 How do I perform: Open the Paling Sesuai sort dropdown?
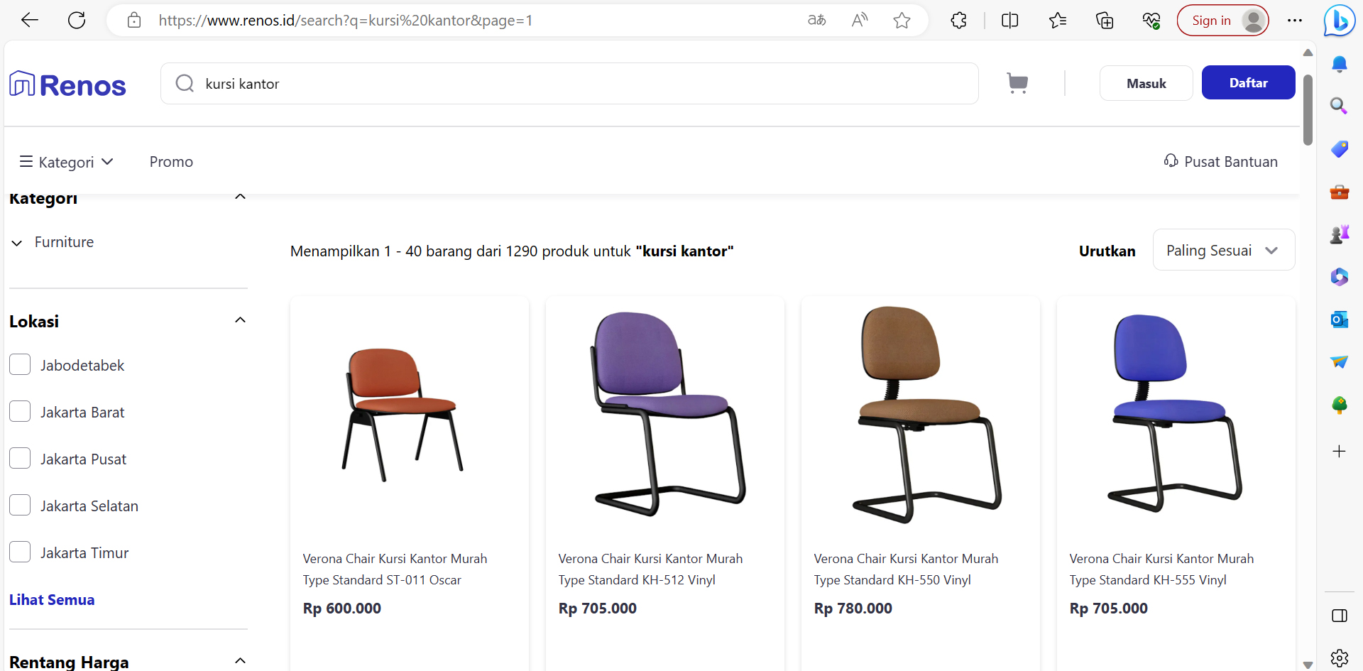pyautogui.click(x=1223, y=250)
